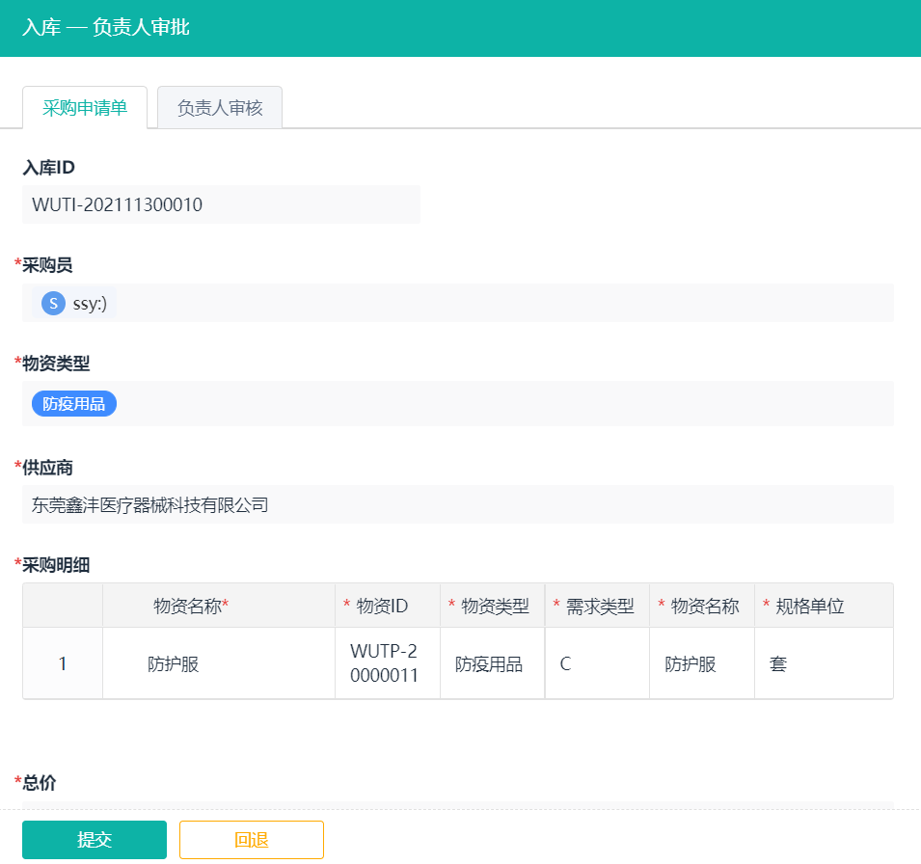The width and height of the screenshot is (921, 864).
Task: Click the blue 防疫用品 tag under 物资类型
Action: pyautogui.click(x=74, y=404)
